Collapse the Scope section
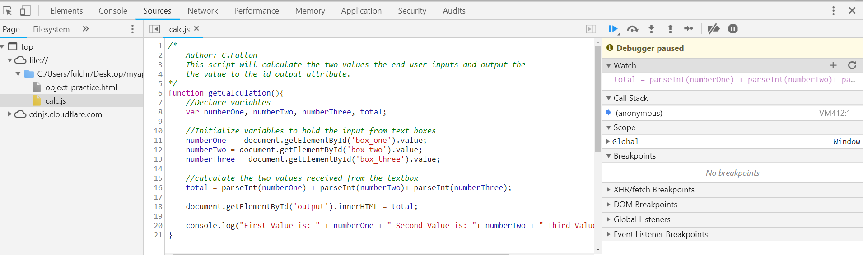This screenshot has height=255, width=863. click(609, 127)
